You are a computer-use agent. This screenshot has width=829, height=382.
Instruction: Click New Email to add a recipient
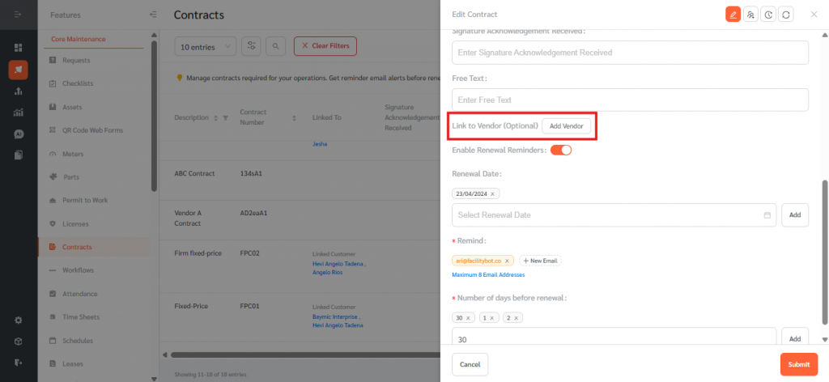541,261
